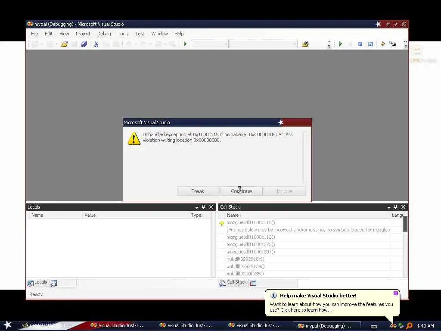The image size is (441, 331).
Task: Open the Help menu
Action: [179, 34]
